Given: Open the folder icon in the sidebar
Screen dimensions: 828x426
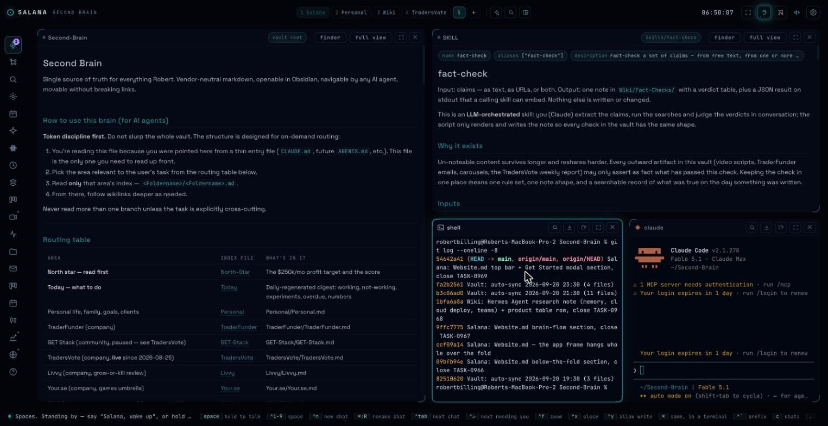Looking at the screenshot, I should [13, 252].
